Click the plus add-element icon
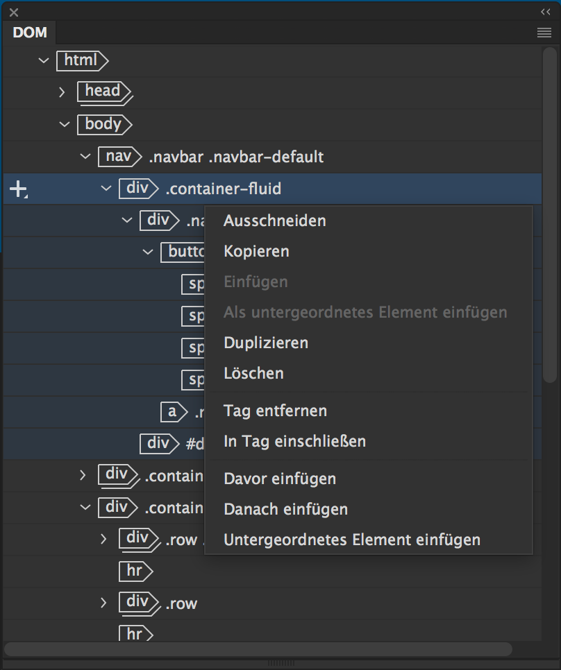Image resolution: width=561 pixels, height=670 pixels. coord(18,189)
